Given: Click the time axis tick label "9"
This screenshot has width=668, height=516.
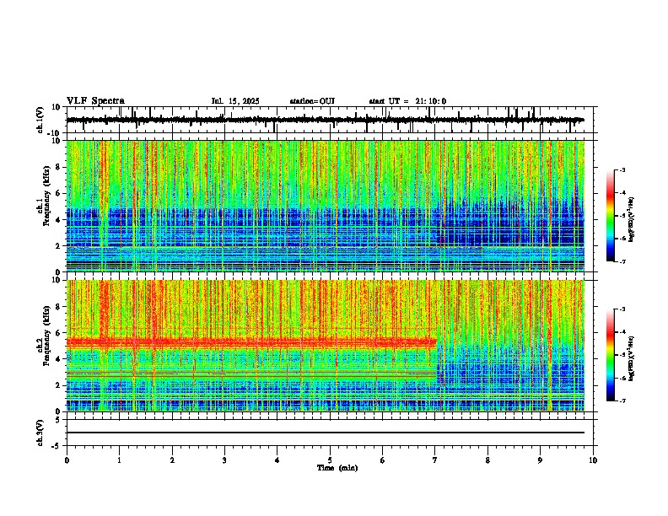Looking at the screenshot, I should pos(540,460).
